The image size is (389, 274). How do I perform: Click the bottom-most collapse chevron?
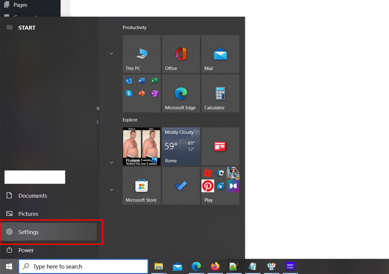coord(111,190)
